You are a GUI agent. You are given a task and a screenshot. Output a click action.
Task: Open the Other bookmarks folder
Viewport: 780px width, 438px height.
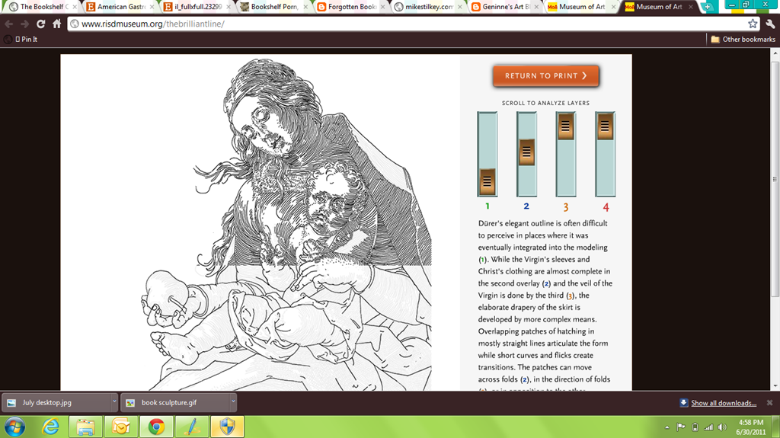point(743,40)
